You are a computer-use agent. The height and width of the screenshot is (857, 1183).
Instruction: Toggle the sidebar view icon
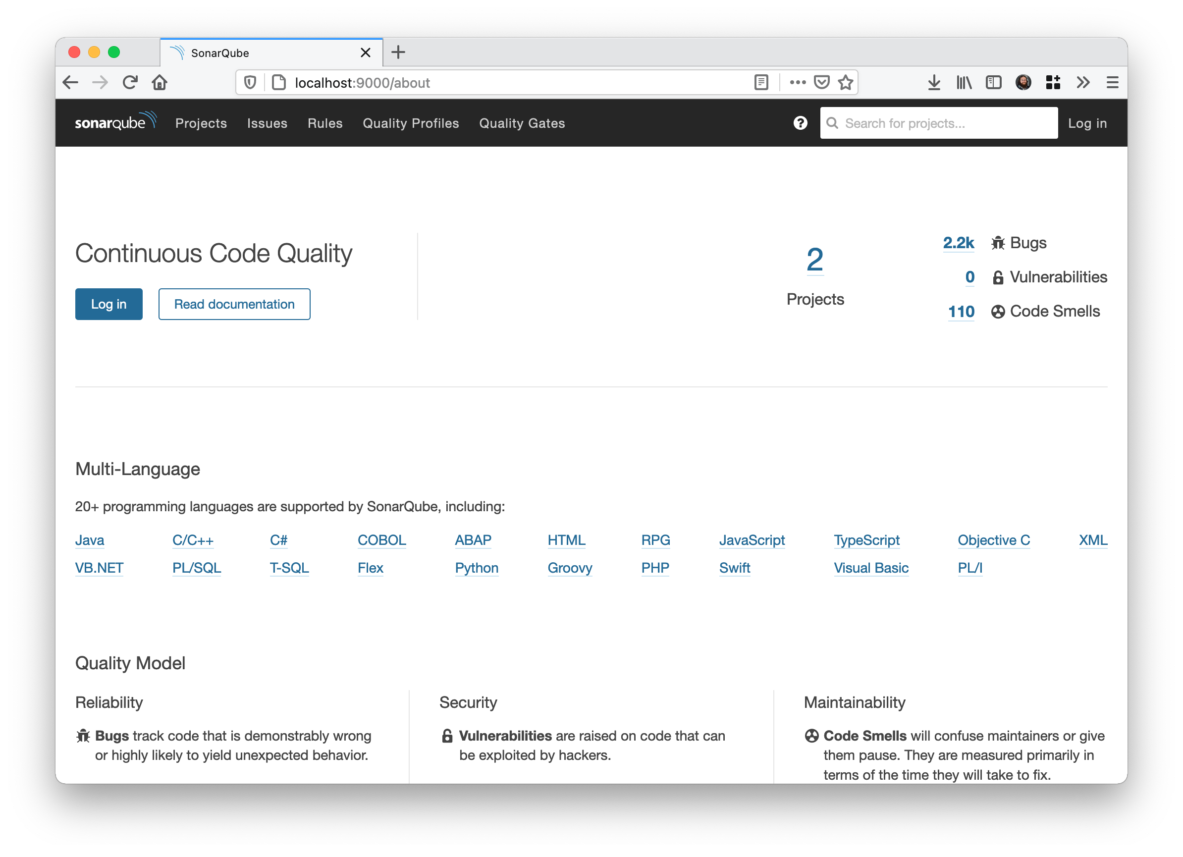click(x=993, y=82)
